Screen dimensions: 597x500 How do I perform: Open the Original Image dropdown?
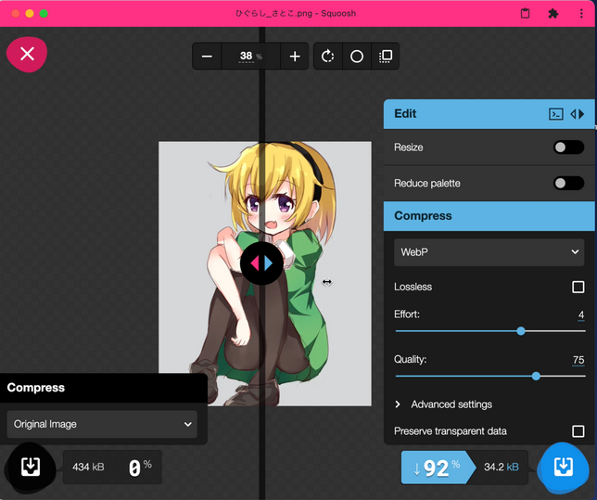point(102,424)
